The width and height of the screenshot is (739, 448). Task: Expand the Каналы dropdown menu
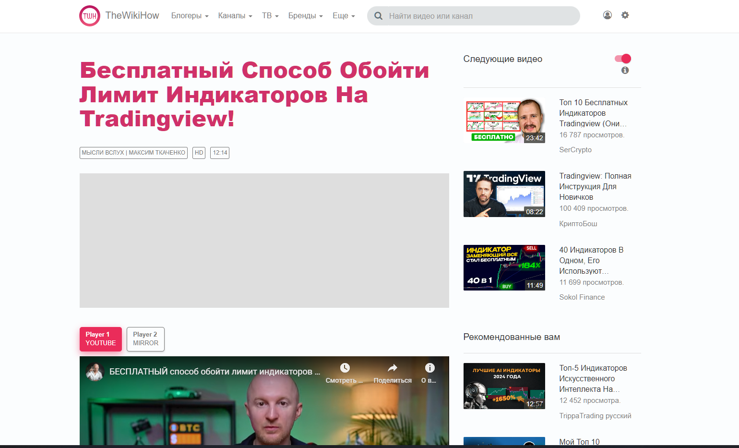(235, 16)
